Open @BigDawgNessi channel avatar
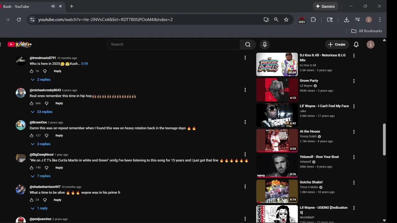 click(21, 157)
